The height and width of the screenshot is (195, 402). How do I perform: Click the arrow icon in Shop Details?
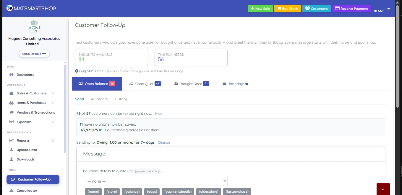pos(44,54)
